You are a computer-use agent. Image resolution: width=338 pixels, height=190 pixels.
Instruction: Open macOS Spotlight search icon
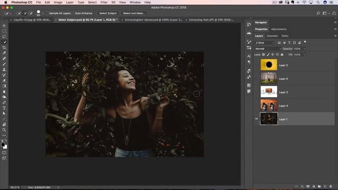click(318, 2)
